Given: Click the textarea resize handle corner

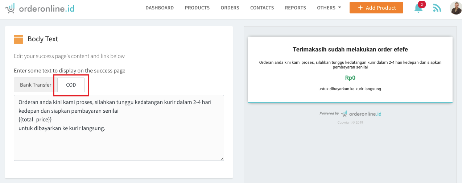Looking at the screenshot, I should tap(222, 158).
